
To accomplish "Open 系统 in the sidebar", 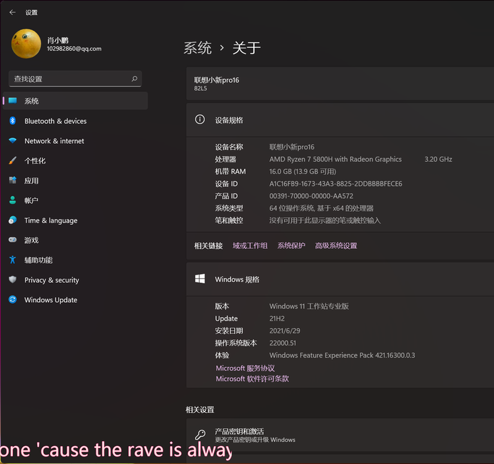I will pyautogui.click(x=75, y=101).
